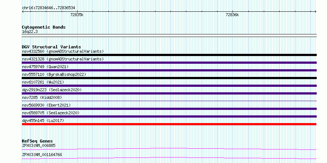Click the purple bar under nsv6107261
Viewport: 327px width, 163px height.
169,86
